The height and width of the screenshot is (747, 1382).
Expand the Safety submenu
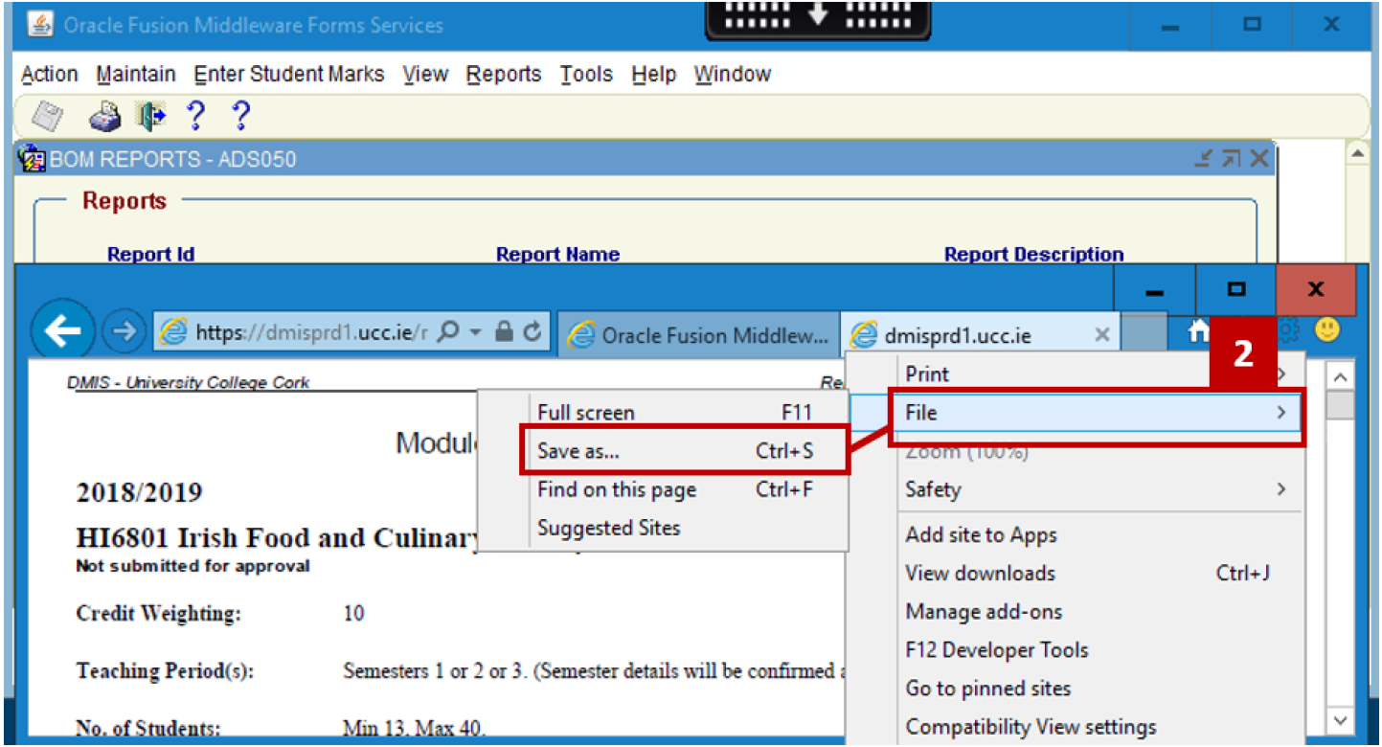coord(1095,489)
